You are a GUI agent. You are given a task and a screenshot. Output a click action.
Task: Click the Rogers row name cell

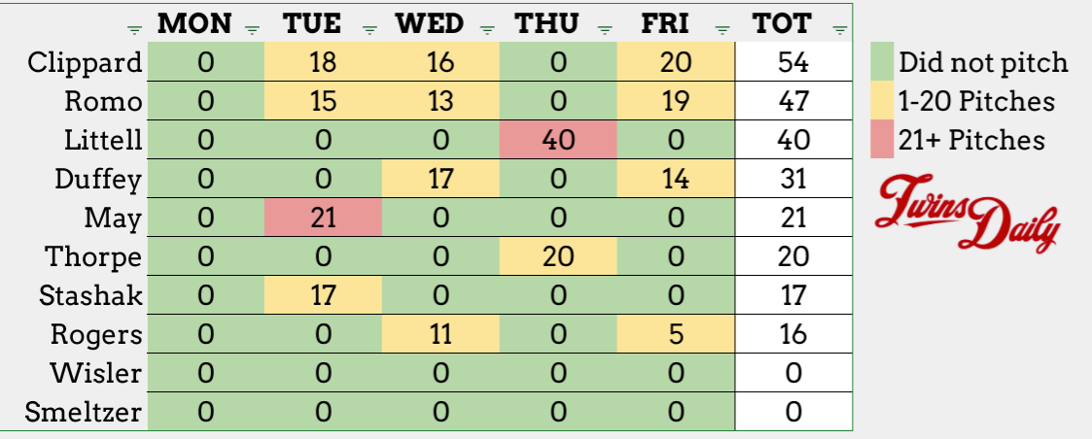[x=97, y=335]
